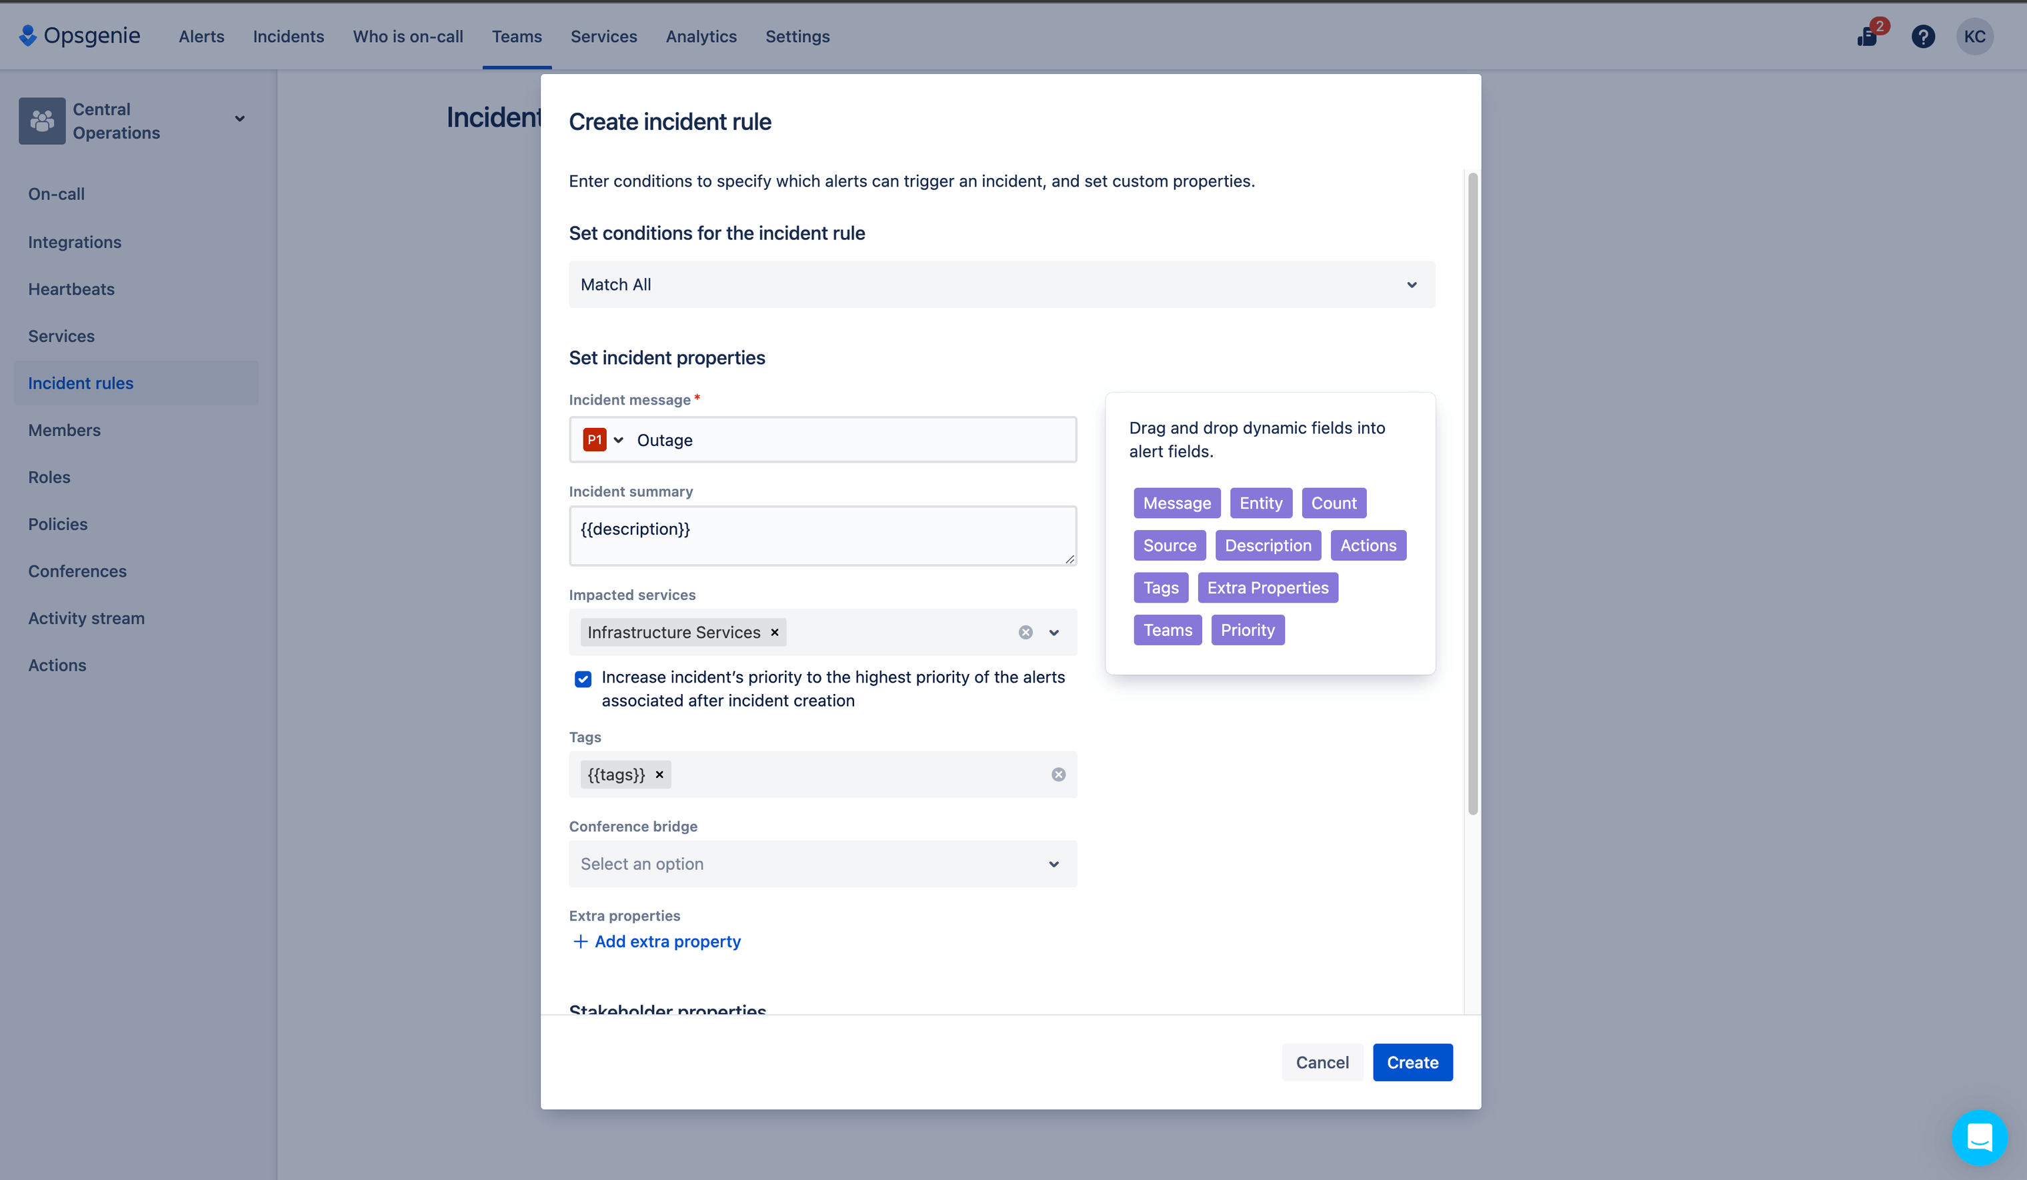Expand the Impacted services selector
This screenshot has height=1180, width=2027.
(1054, 631)
